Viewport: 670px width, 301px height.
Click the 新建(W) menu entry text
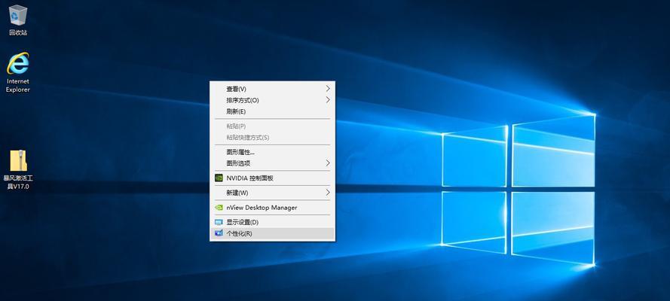click(x=237, y=193)
